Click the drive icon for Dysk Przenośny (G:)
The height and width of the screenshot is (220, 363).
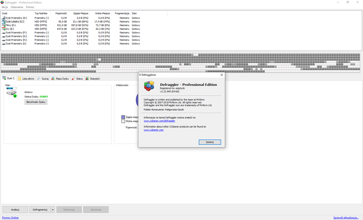click(3, 36)
